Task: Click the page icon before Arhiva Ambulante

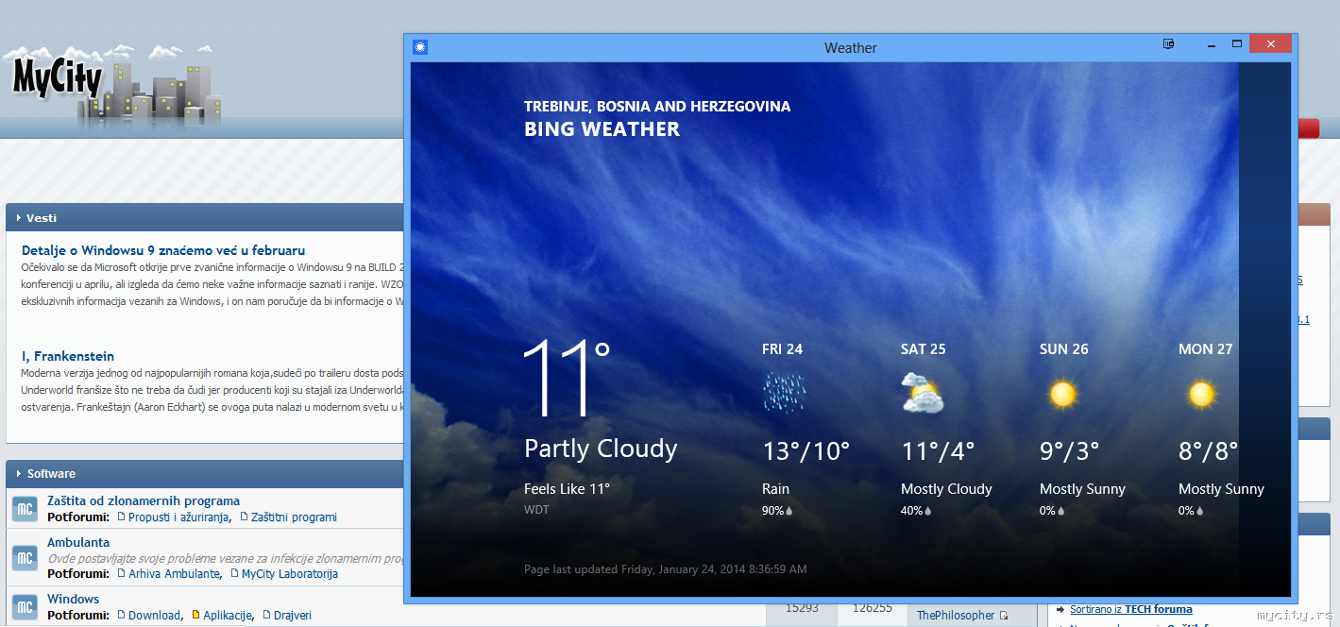Action: (x=120, y=573)
